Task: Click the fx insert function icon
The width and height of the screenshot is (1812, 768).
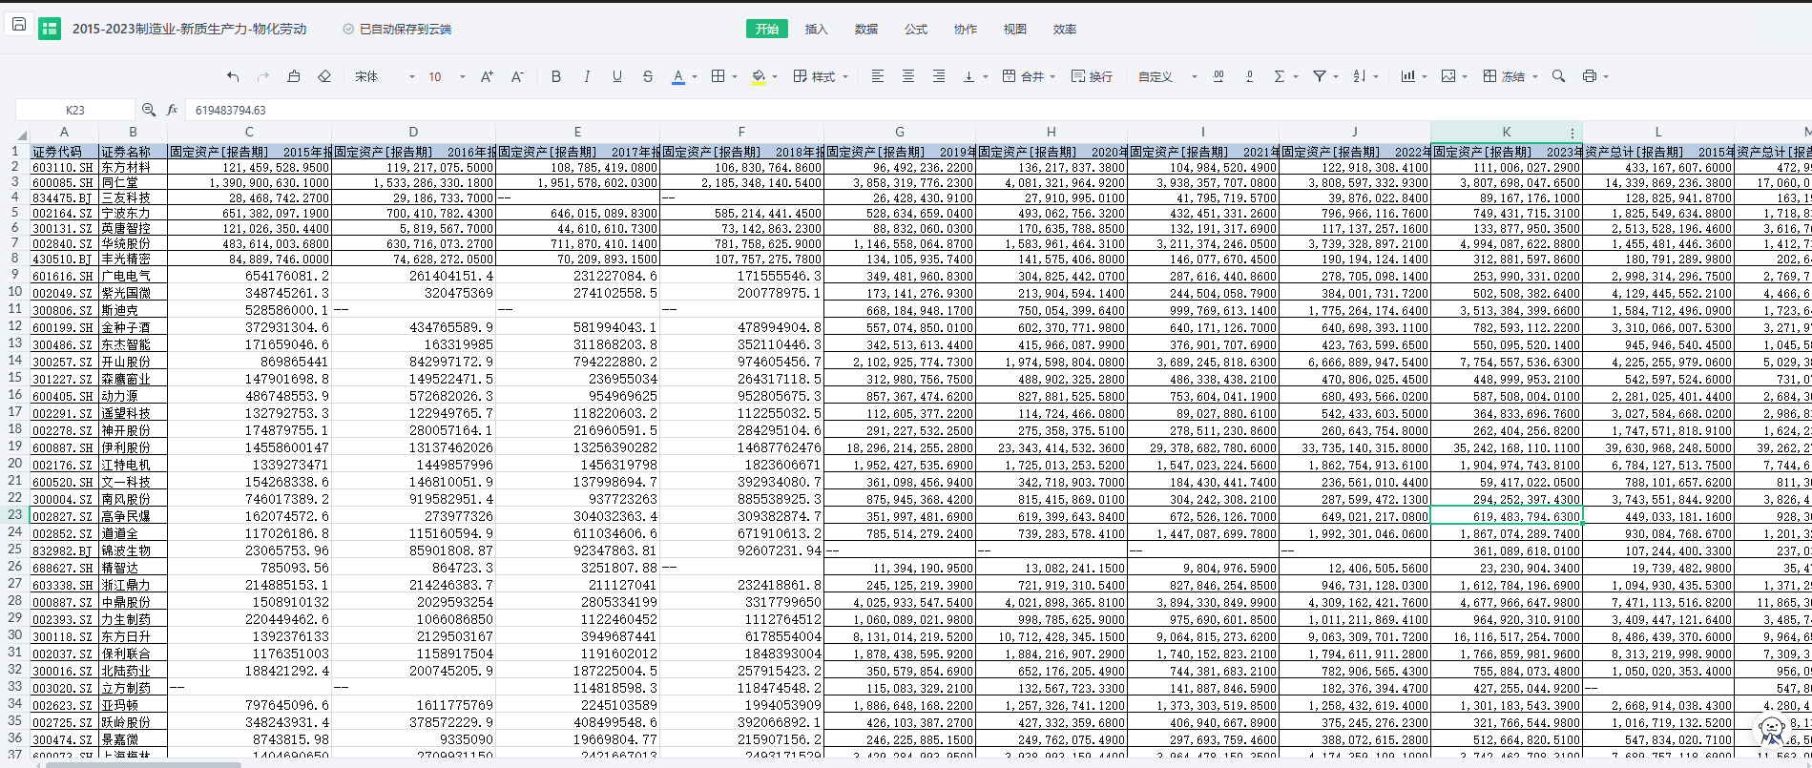Action: (x=173, y=110)
